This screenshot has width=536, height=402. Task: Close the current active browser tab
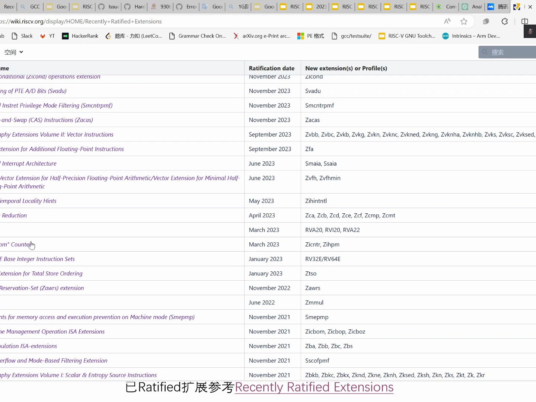[530, 7]
